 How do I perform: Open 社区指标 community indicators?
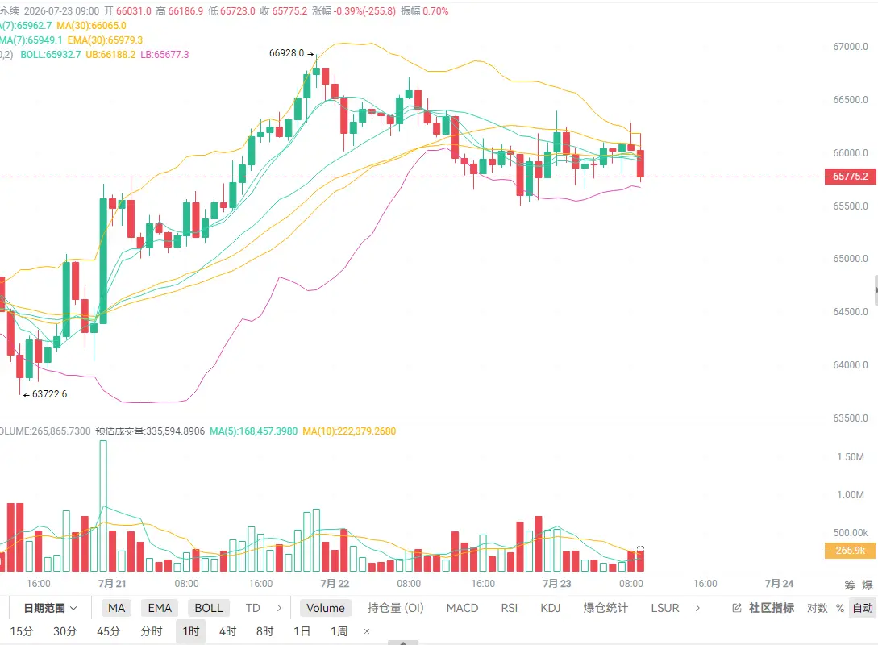(x=771, y=608)
